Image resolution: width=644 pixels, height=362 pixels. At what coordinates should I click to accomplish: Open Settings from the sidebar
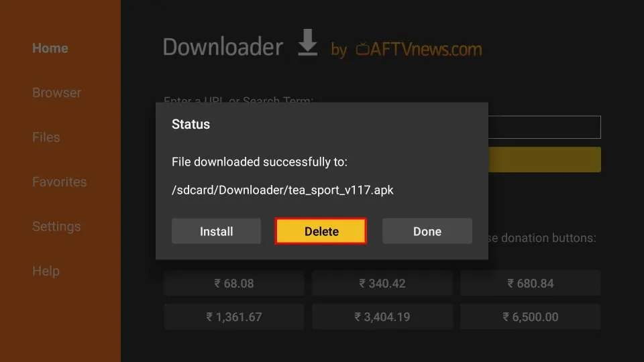pyautogui.click(x=56, y=227)
